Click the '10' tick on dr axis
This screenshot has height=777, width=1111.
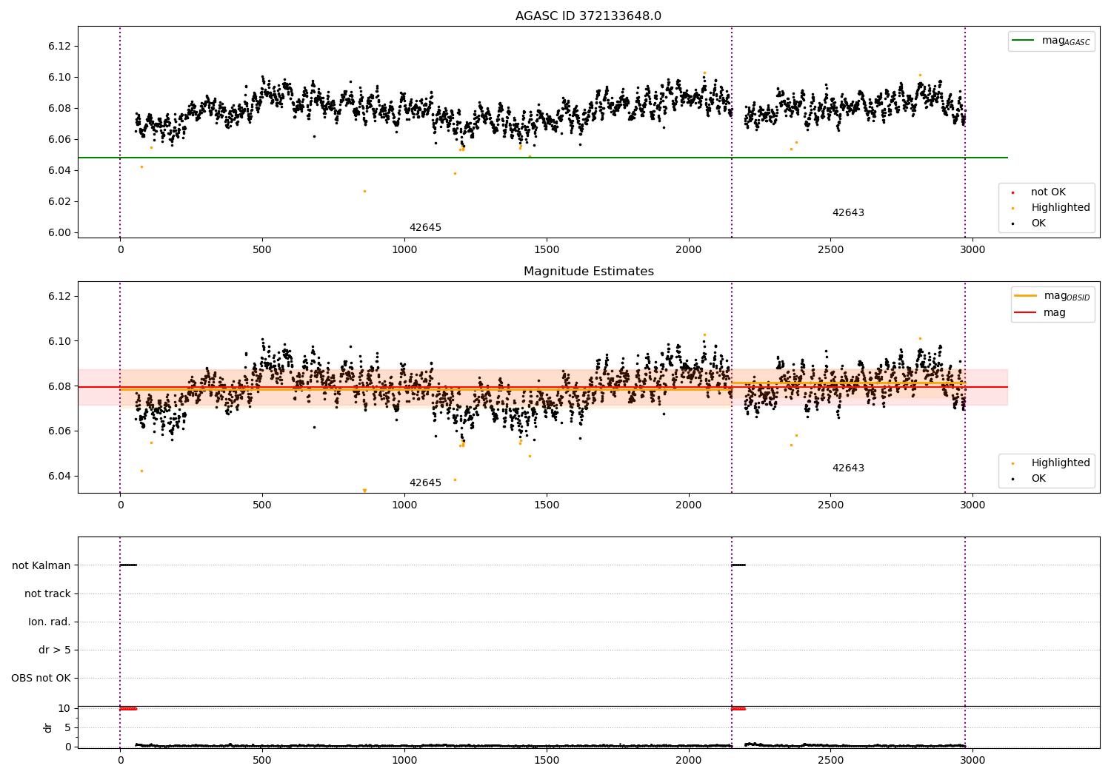pyautogui.click(x=64, y=709)
